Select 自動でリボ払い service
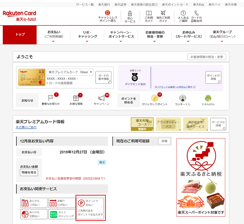The width and height of the screenshot is (244, 224). [x=62, y=203]
